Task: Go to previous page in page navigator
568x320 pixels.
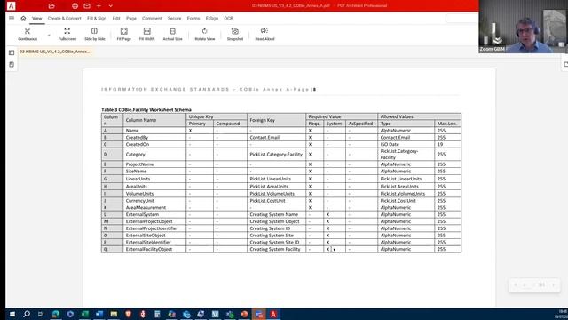Action: (x=516, y=284)
